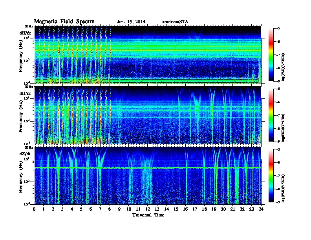Image resolution: width=311 pixels, height=240 pixels.
Task: Click hour 18 on the time axis
Action: 205,209
